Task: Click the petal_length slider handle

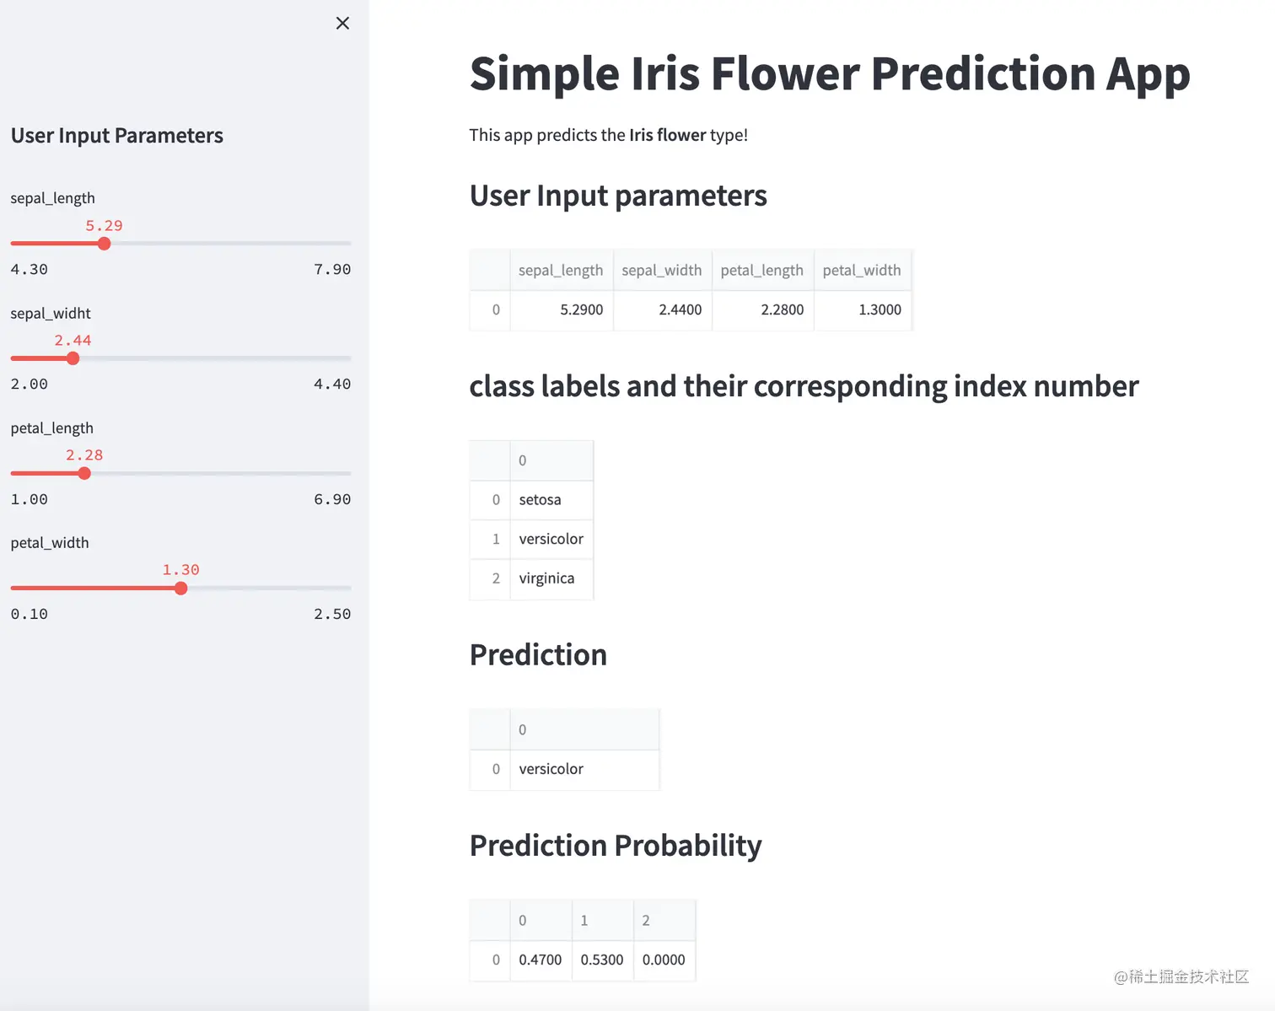Action: (x=84, y=473)
